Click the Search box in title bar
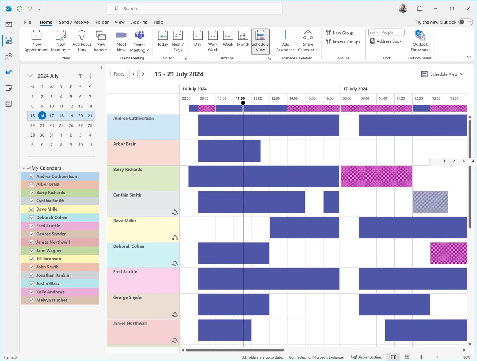The width and height of the screenshot is (477, 361). [x=194, y=9]
